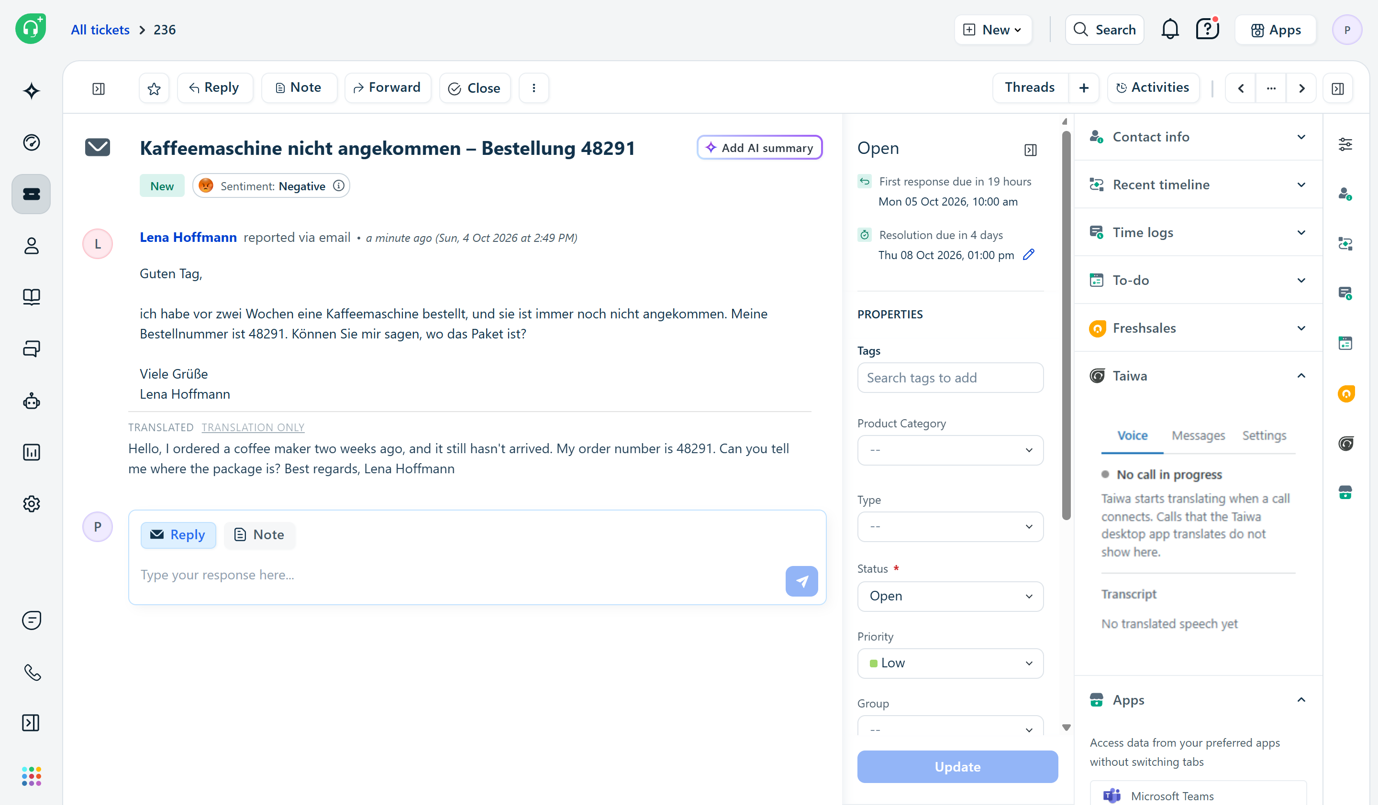Click the Update button
Screen dimensions: 1378x805
957,766
